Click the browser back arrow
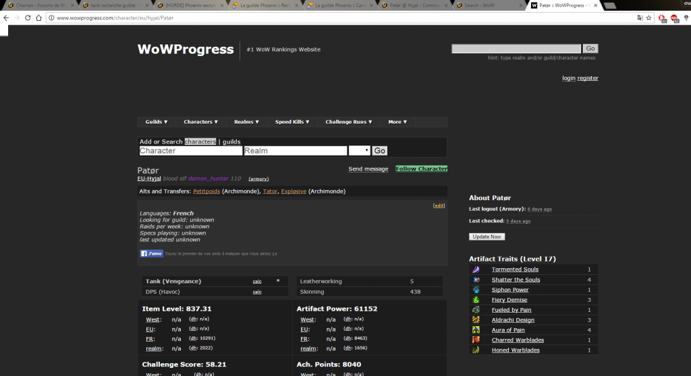691x376 pixels. pyautogui.click(x=6, y=18)
